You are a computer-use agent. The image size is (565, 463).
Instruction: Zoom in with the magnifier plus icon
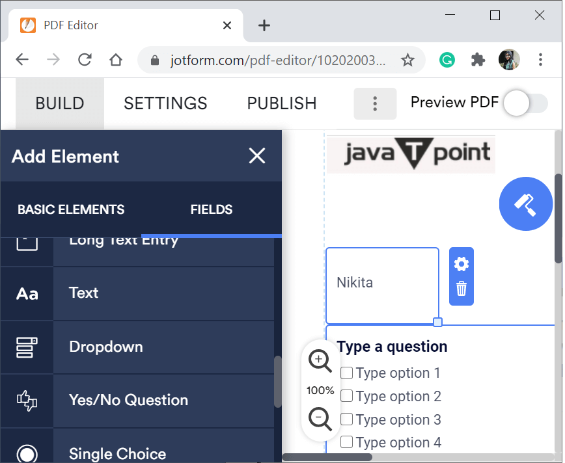320,360
